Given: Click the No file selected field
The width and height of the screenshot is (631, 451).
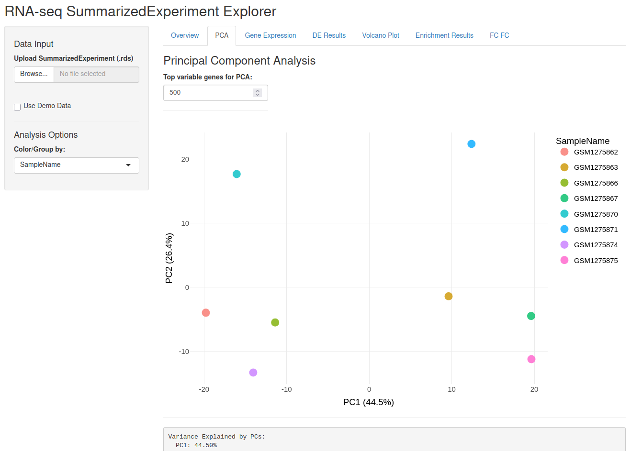Looking at the screenshot, I should point(97,74).
